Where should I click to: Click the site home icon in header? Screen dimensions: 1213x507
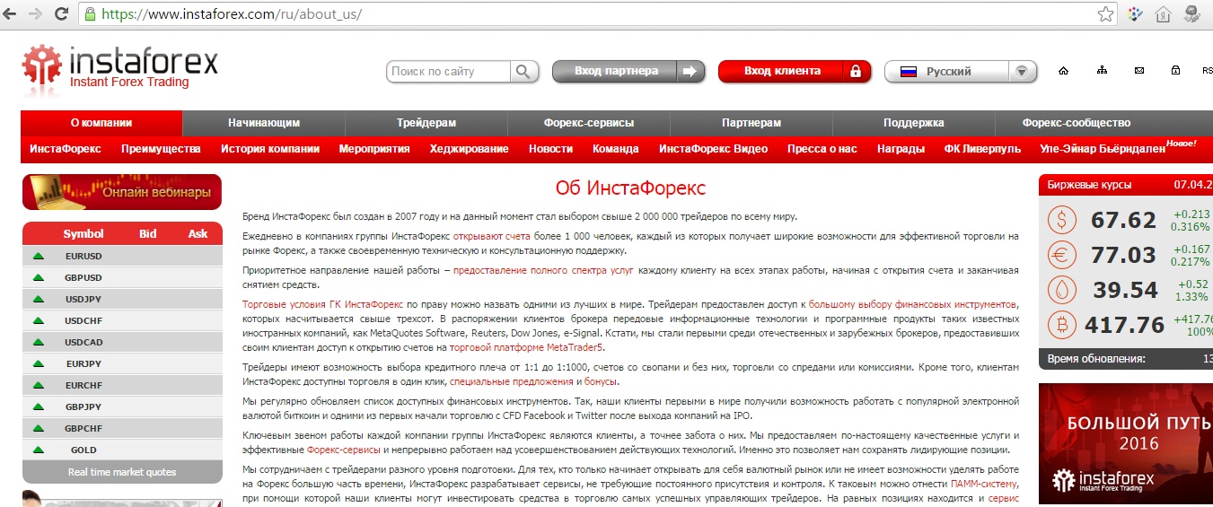(1064, 71)
